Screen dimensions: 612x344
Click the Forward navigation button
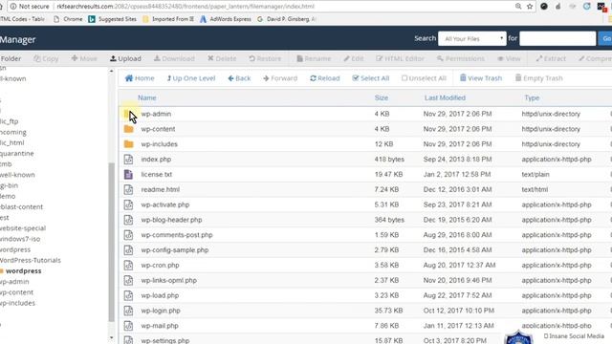click(x=280, y=78)
